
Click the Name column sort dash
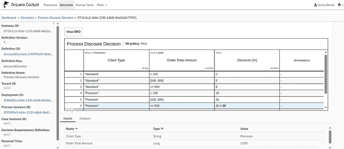pyautogui.click(x=76, y=129)
